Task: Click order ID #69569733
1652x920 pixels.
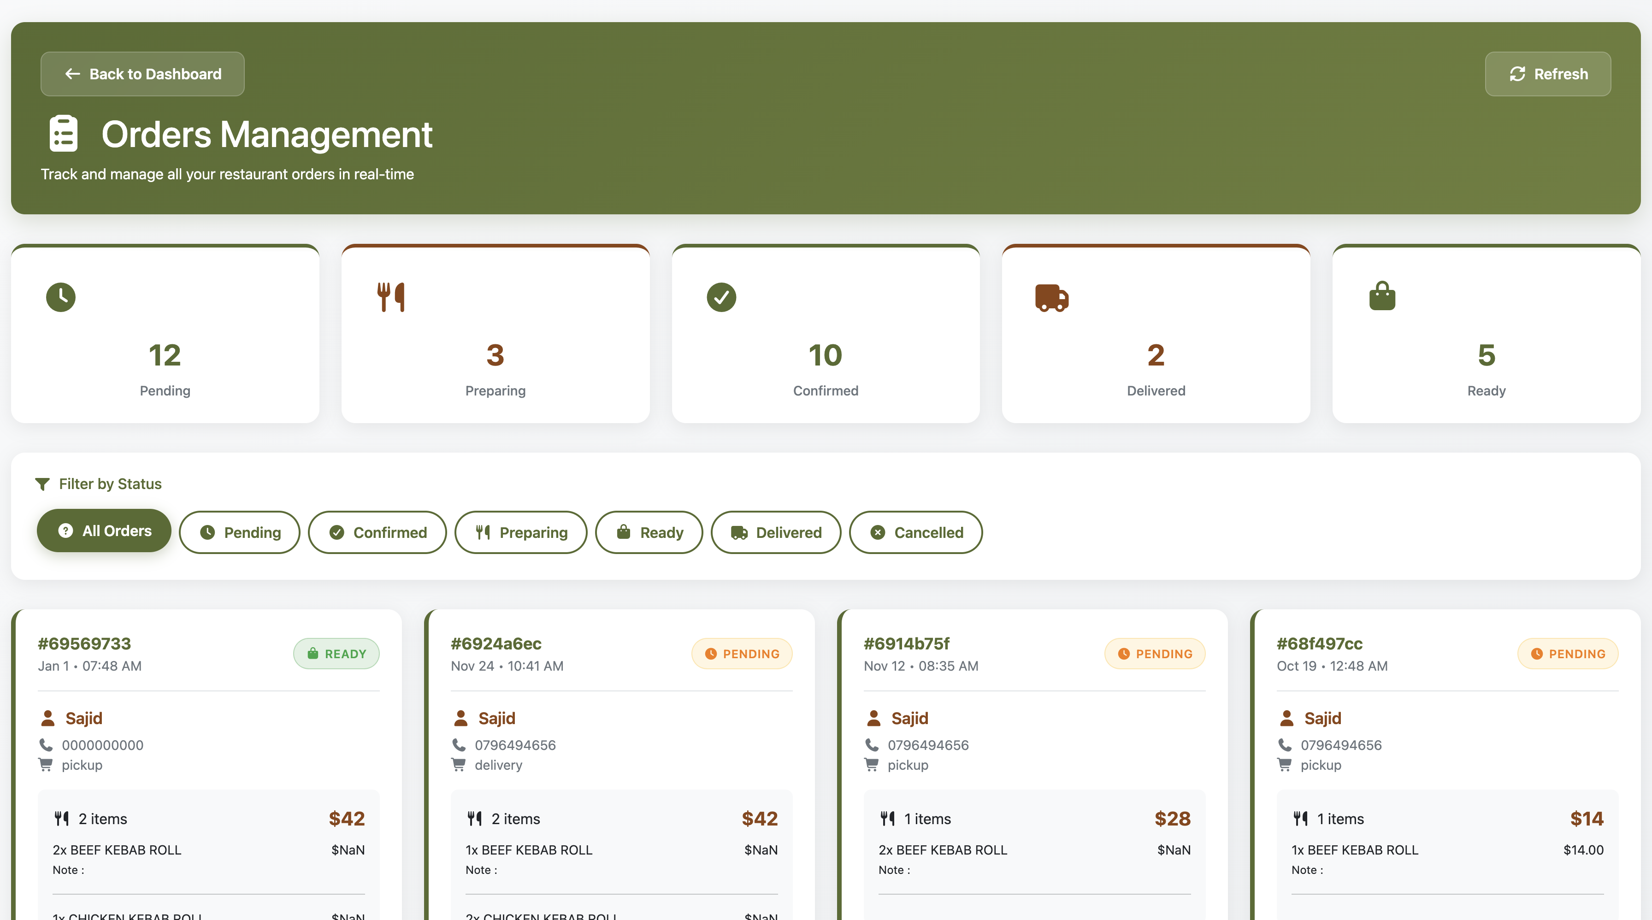Action: 84,644
